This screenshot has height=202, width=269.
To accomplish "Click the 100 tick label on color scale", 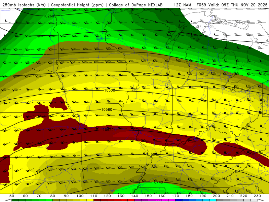I will [80, 196].
